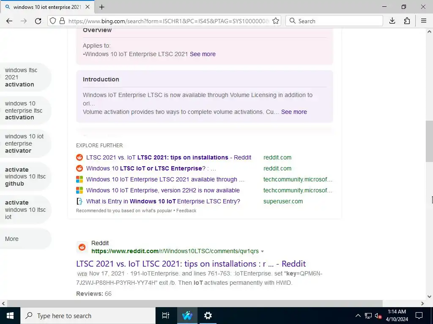The height and width of the screenshot is (324, 433).
Task: Click the reddit.com result URL
Action: pyautogui.click(x=175, y=251)
